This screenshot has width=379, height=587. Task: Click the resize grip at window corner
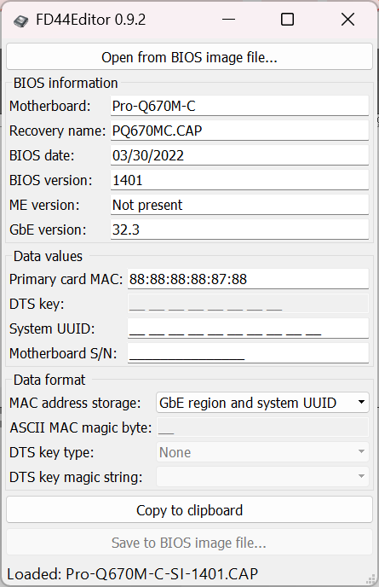pyautogui.click(x=371, y=579)
